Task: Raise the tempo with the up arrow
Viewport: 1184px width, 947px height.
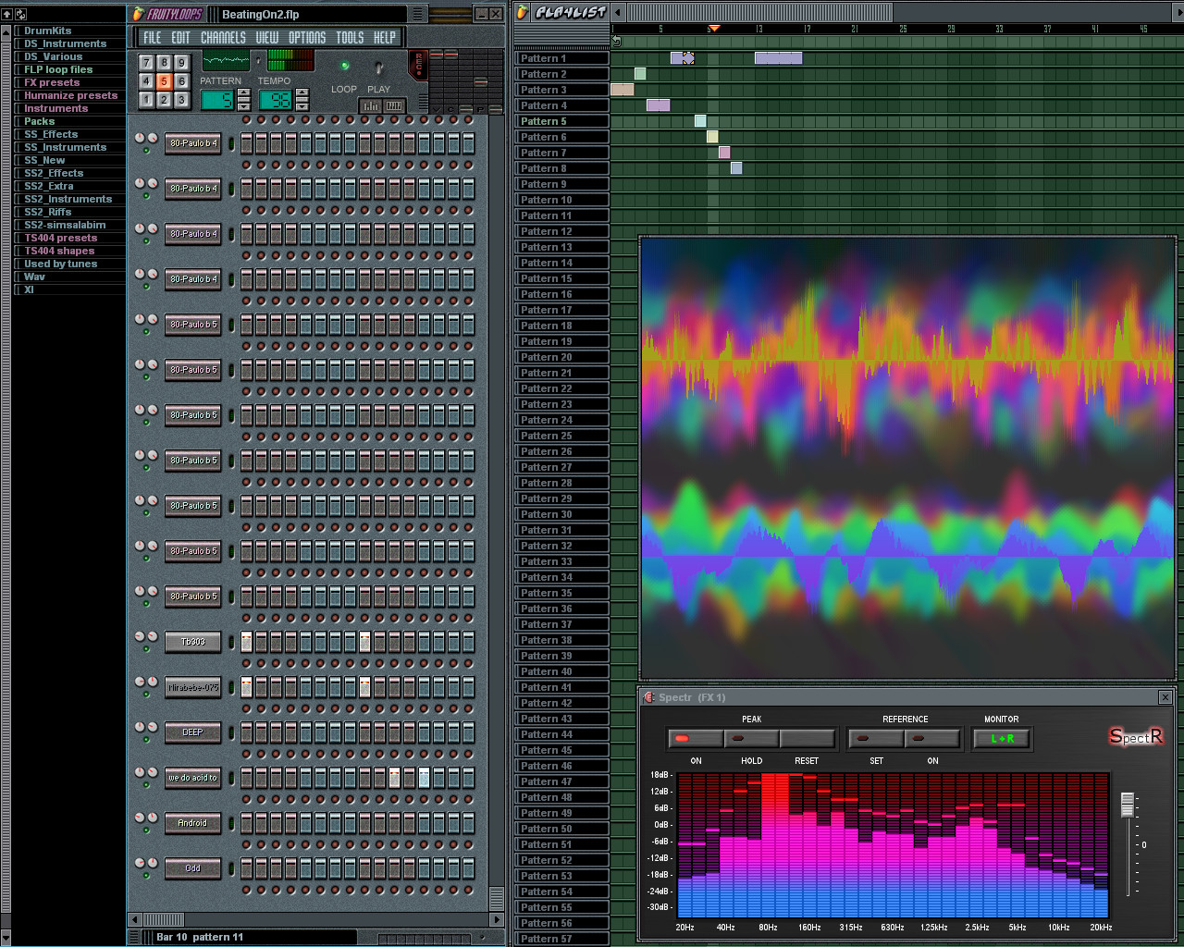Action: [302, 93]
